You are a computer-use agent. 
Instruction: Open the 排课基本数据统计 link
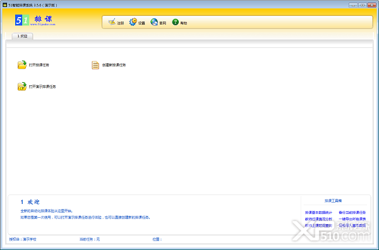(318, 213)
